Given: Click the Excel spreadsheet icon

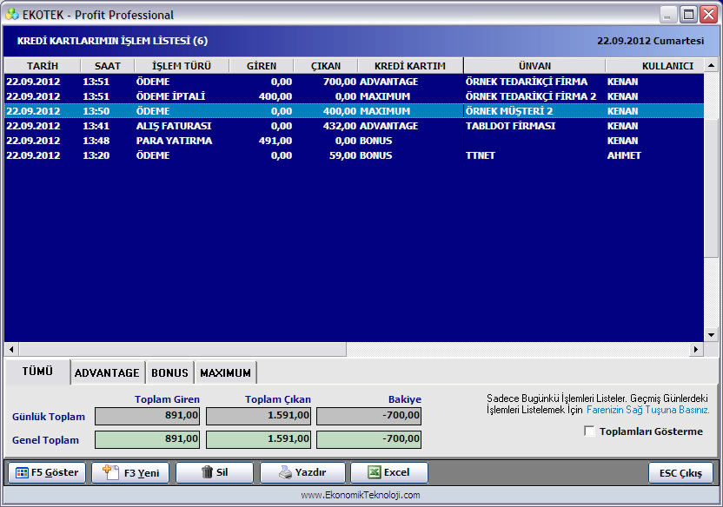Looking at the screenshot, I should pyautogui.click(x=374, y=472).
